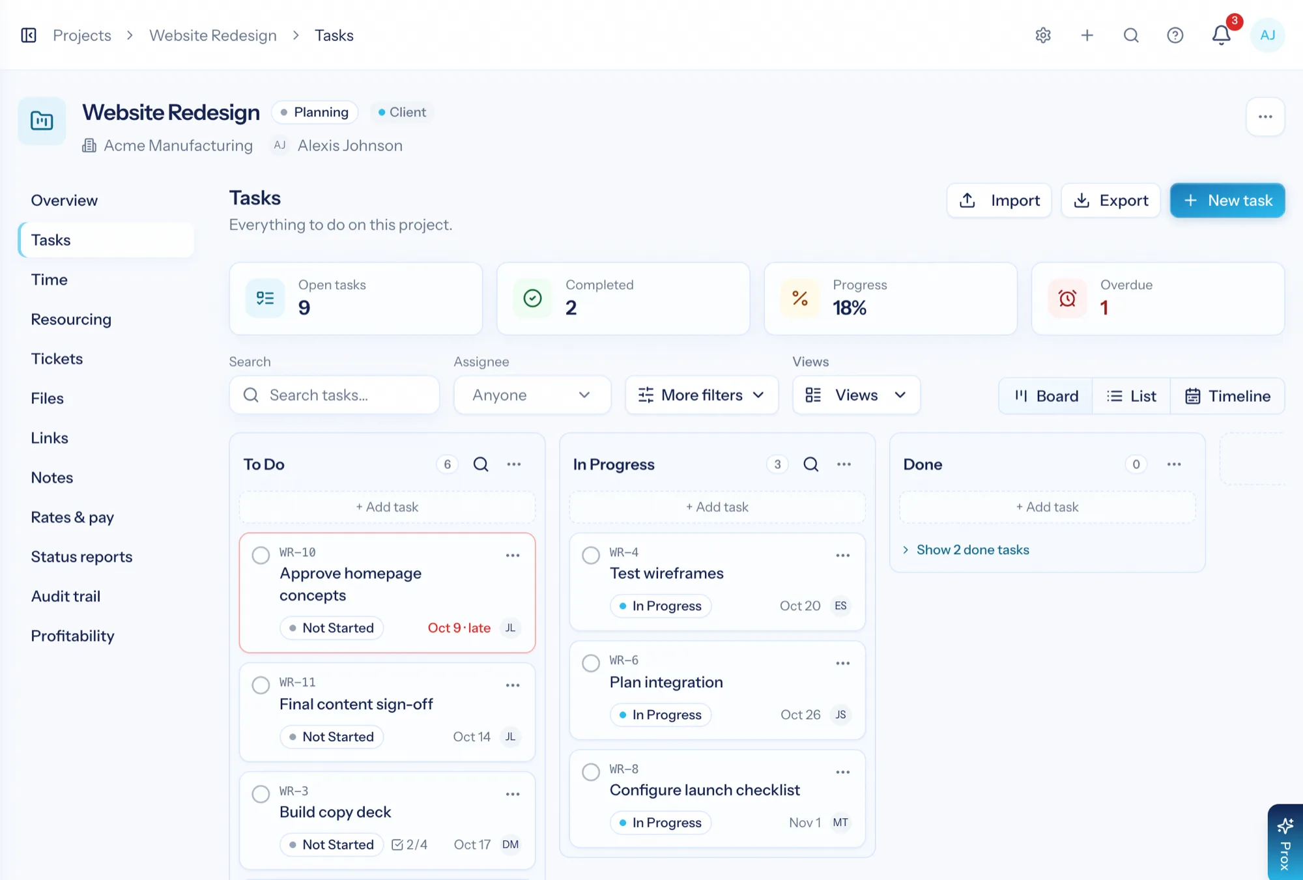The width and height of the screenshot is (1303, 880).
Task: Open In Progress column options menu
Action: pyautogui.click(x=844, y=464)
